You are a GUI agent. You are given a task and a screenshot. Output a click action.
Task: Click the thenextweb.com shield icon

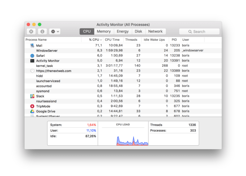click(x=32, y=71)
